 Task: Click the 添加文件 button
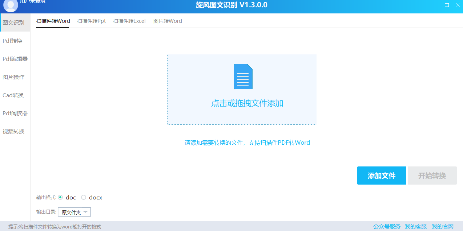[381, 176]
